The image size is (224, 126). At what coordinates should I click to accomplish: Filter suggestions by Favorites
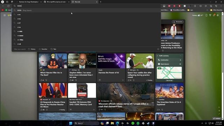pos(43,49)
